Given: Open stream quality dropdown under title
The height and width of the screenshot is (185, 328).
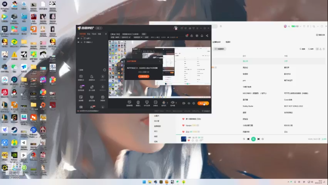Looking at the screenshot, I should click(138, 37).
